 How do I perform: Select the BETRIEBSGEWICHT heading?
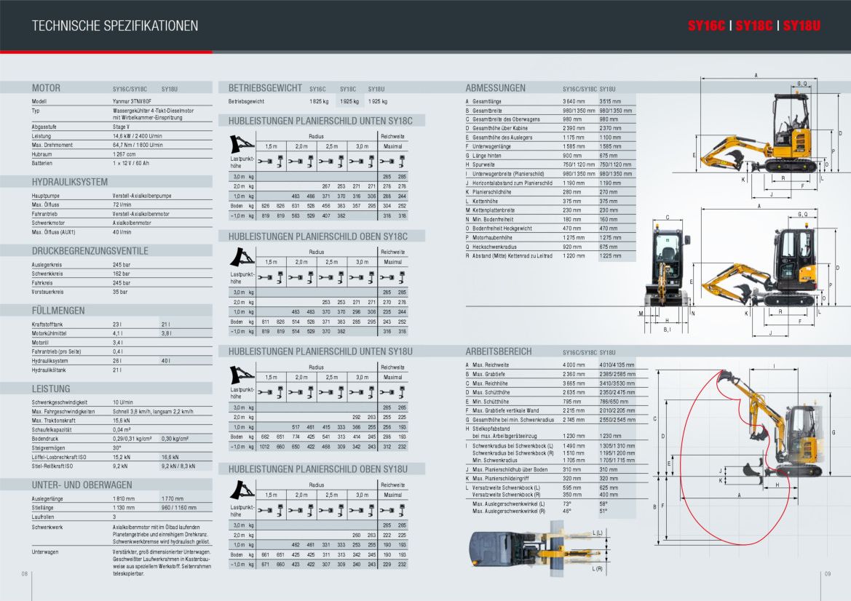(265, 88)
